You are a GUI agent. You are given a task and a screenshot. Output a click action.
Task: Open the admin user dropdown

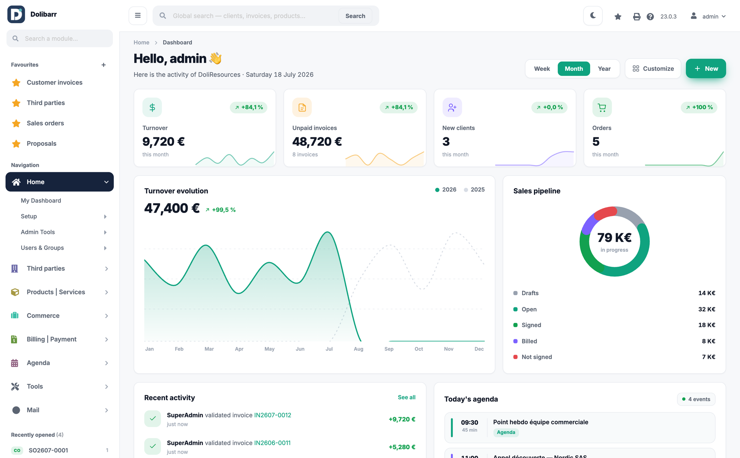point(708,16)
